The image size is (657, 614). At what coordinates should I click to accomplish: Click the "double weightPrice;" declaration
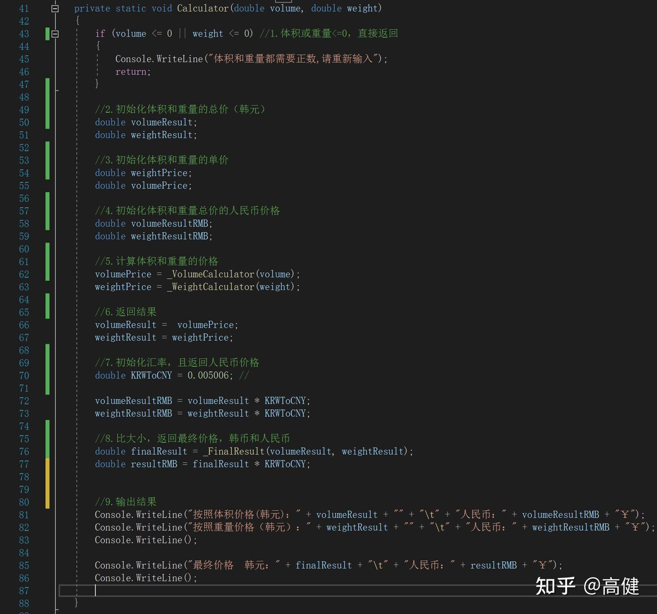tap(143, 173)
